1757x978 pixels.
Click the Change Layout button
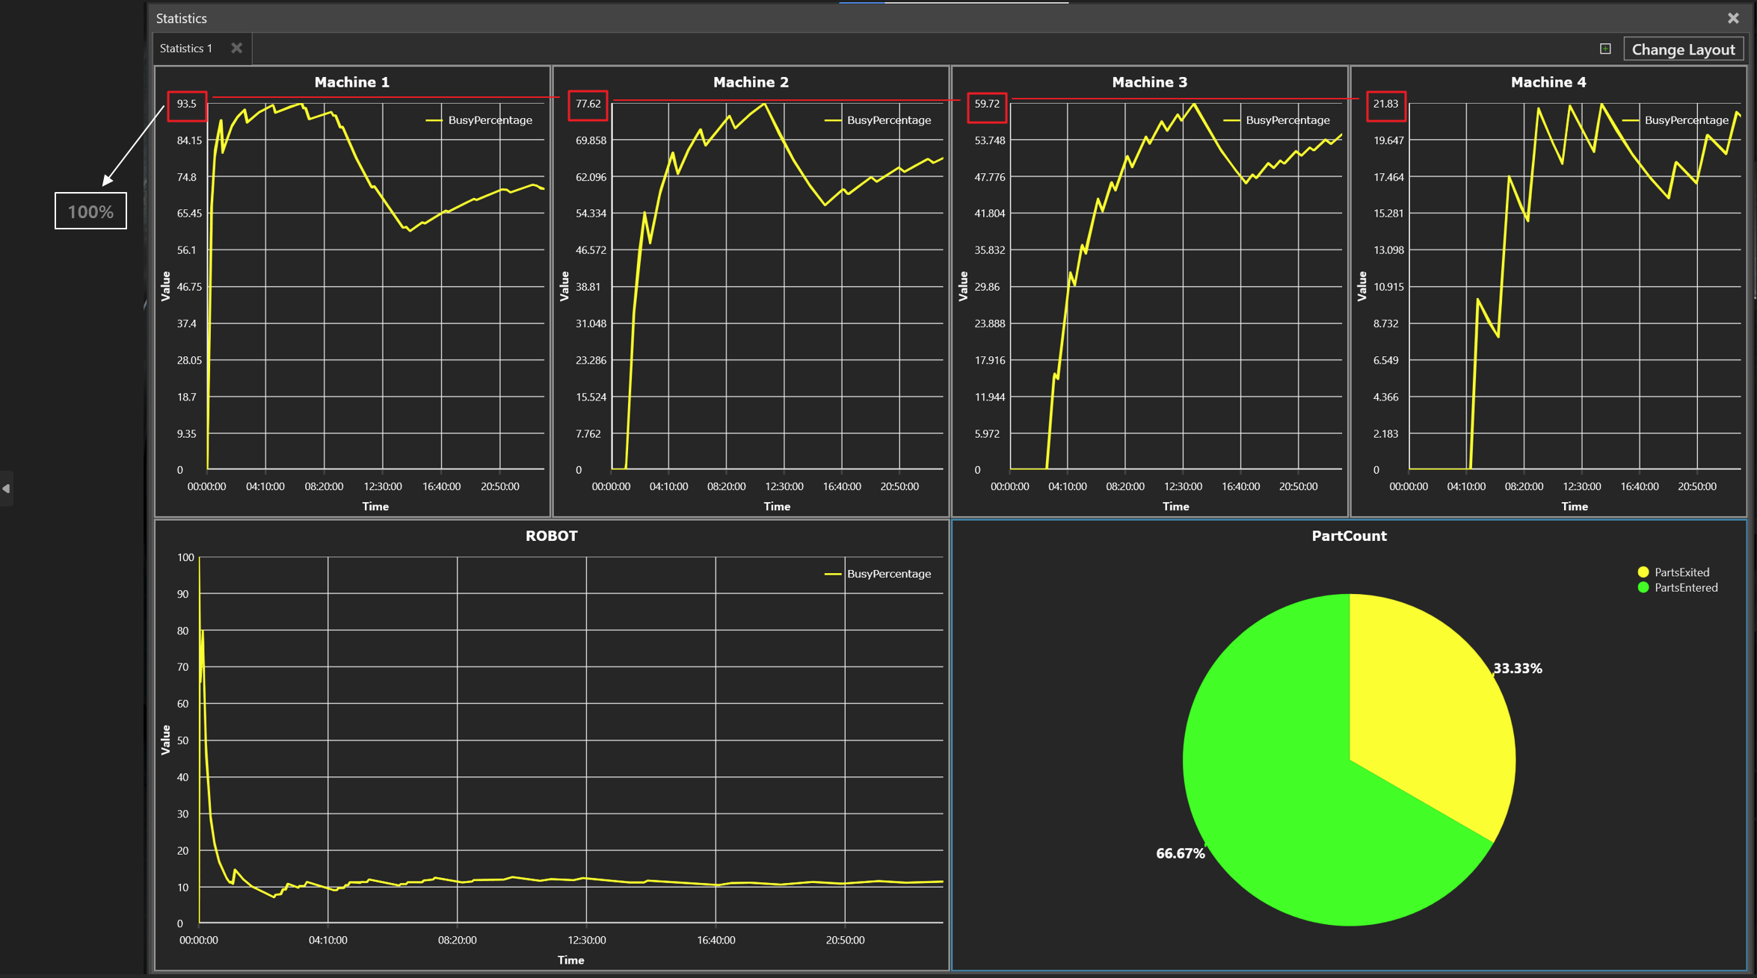point(1683,49)
